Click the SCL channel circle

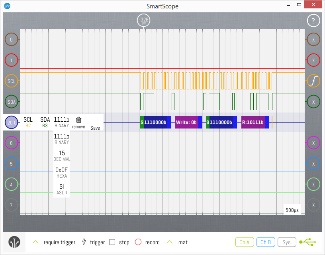tap(12, 81)
